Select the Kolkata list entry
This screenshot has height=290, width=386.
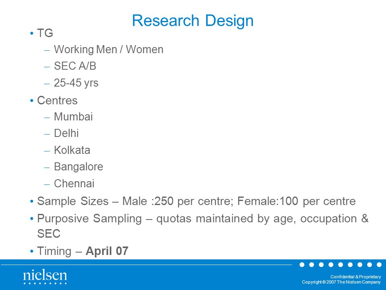[x=72, y=150]
